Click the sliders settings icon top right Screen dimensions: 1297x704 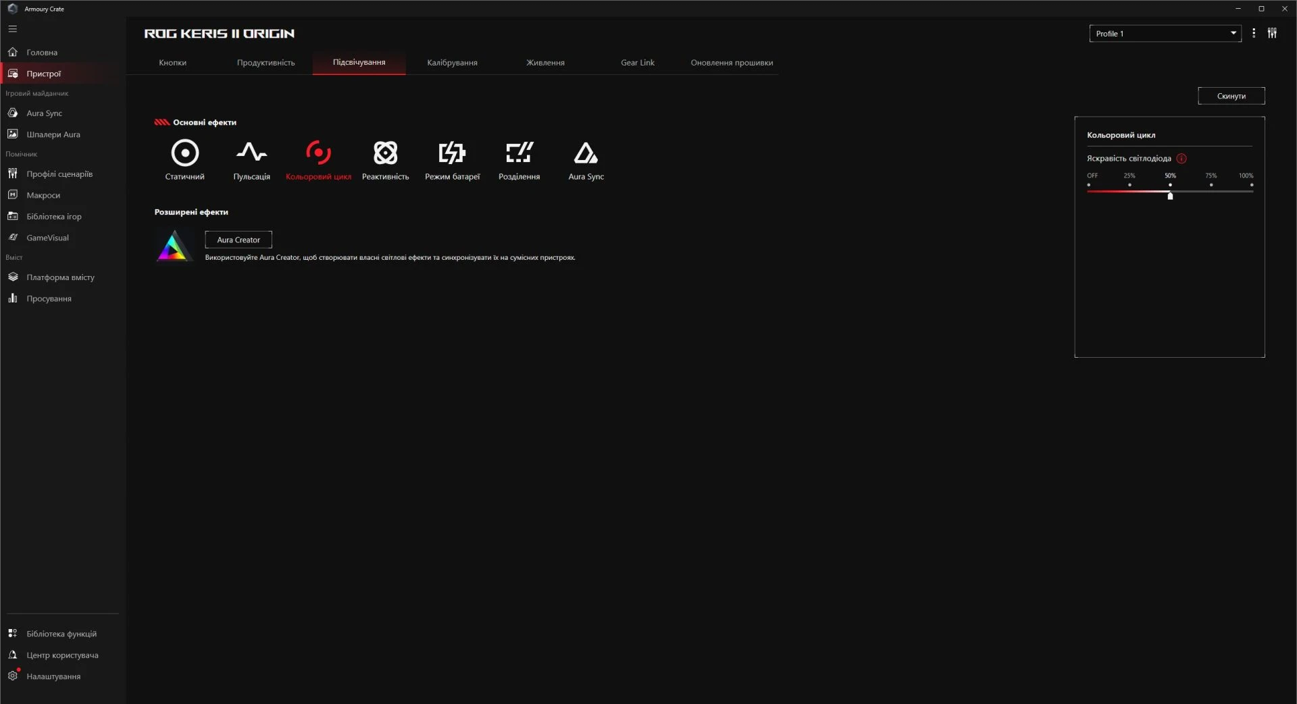(x=1272, y=33)
